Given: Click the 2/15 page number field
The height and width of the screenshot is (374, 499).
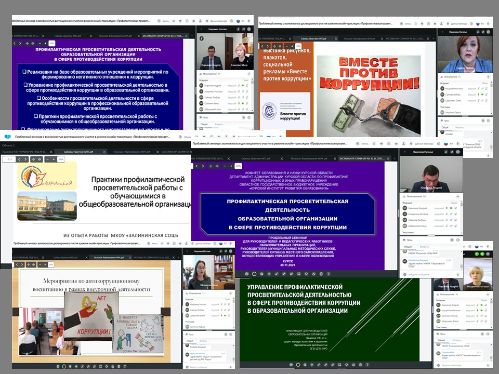Looking at the screenshot, I should (9, 159).
